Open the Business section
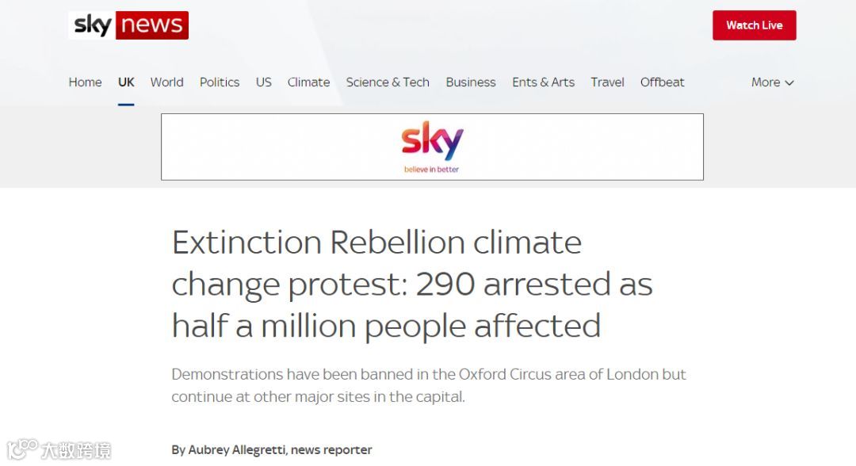Screen dimensions: 856x466 coord(471,82)
